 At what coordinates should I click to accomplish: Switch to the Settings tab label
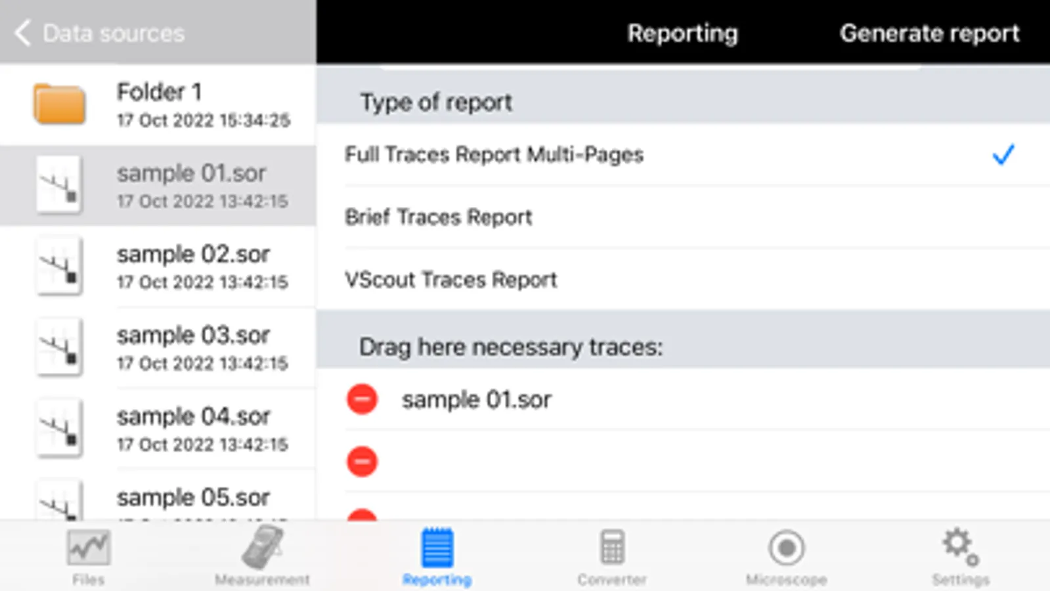961,580
